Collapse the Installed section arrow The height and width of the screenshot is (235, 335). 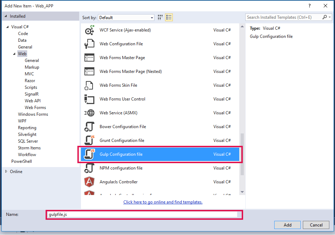tap(6, 16)
